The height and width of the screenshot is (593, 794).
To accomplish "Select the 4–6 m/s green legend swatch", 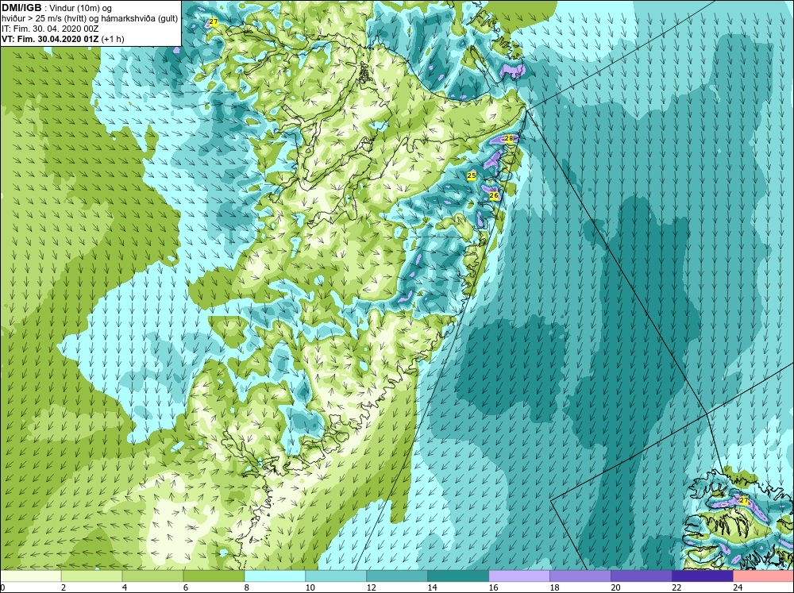I will [152, 576].
